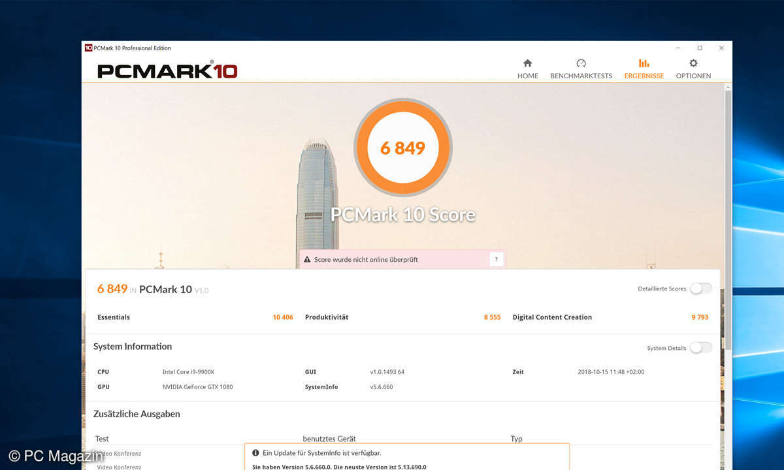Viewport: 784px width, 470px height.
Task: Select the ERGEBNISSE tab
Action: 644,69
